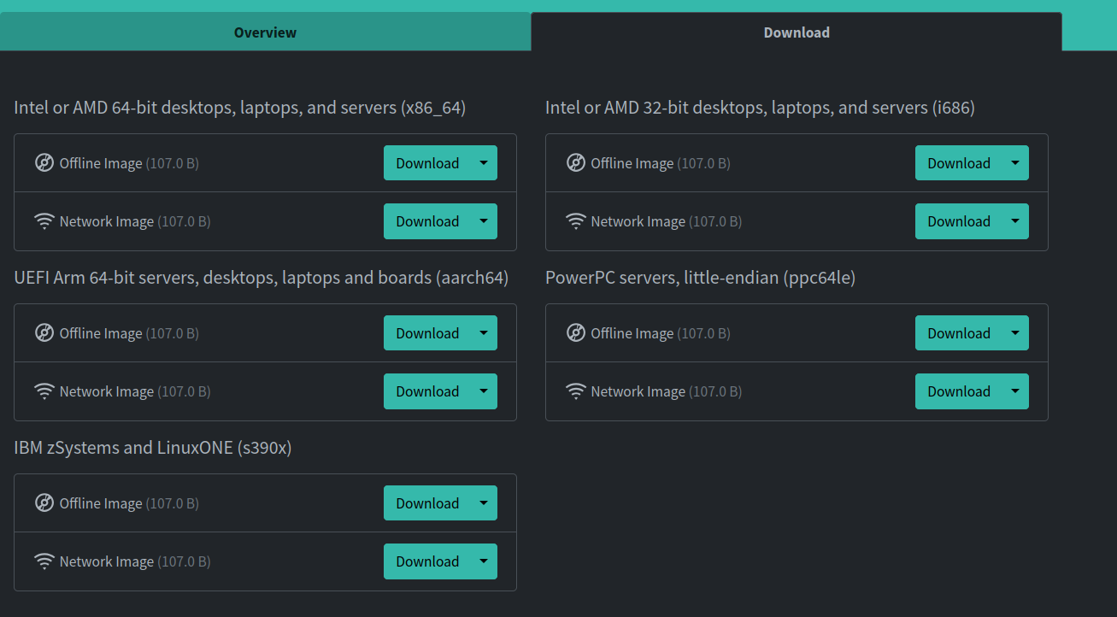Download the x86_64 Network Image
Screen dimensions: 1117x617
pos(427,221)
